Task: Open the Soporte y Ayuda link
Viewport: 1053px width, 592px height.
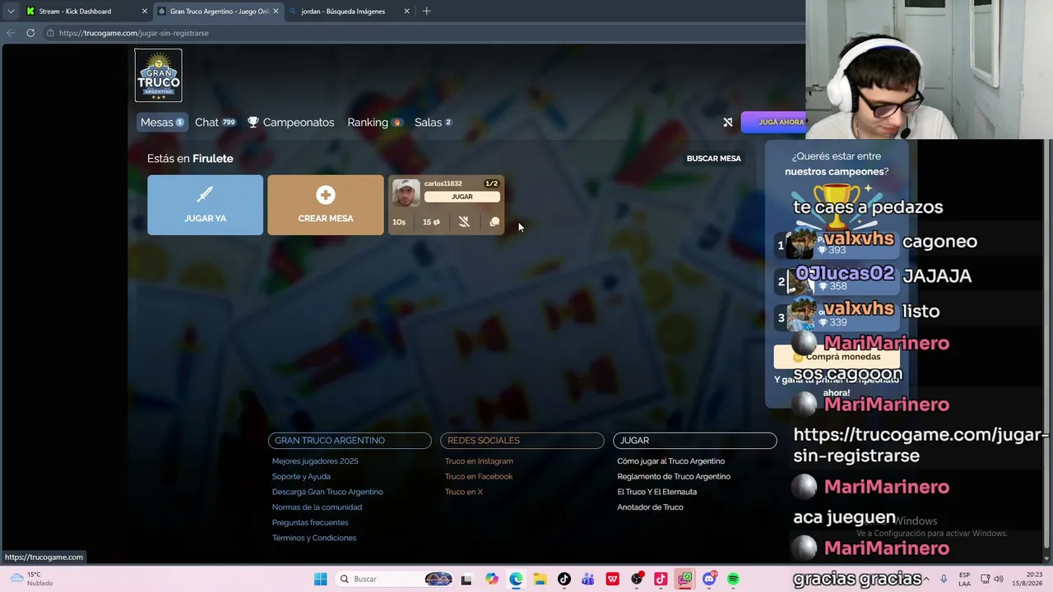Action: (301, 477)
